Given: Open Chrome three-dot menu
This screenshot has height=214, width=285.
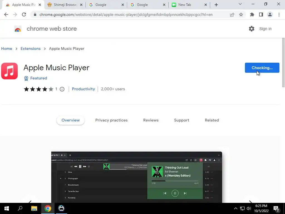Looking at the screenshot, I should click(x=279, y=14).
